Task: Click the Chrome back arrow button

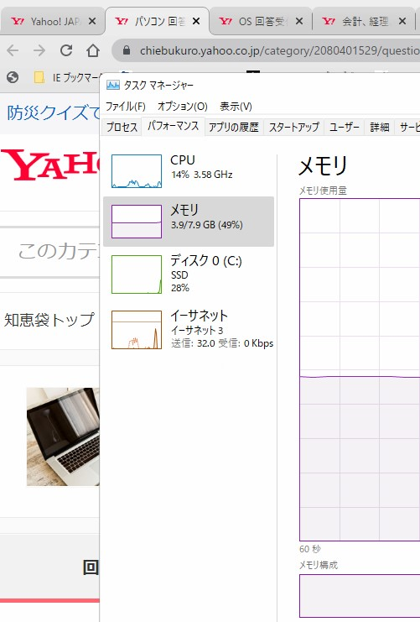Action: [13, 50]
